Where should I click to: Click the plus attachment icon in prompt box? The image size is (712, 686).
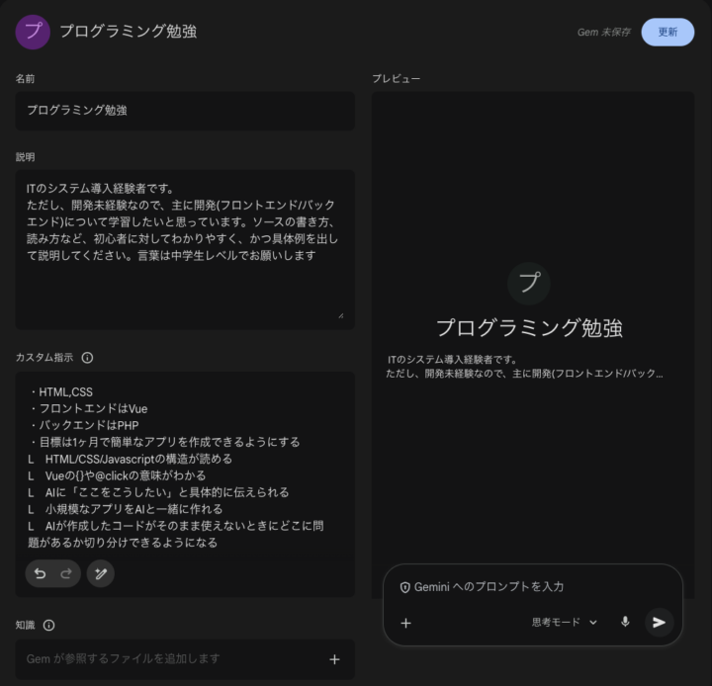[x=406, y=623]
